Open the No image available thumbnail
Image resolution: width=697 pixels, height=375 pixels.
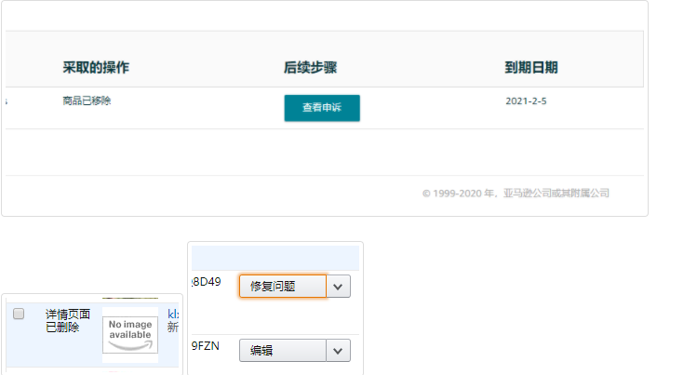point(130,334)
